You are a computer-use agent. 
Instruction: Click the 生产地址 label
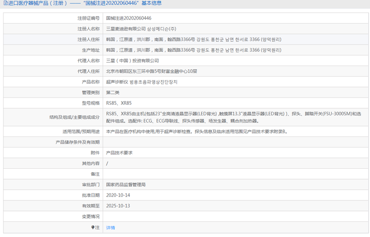[x=91, y=50]
